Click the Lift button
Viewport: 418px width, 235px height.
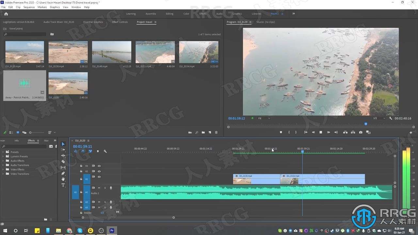[345, 132]
